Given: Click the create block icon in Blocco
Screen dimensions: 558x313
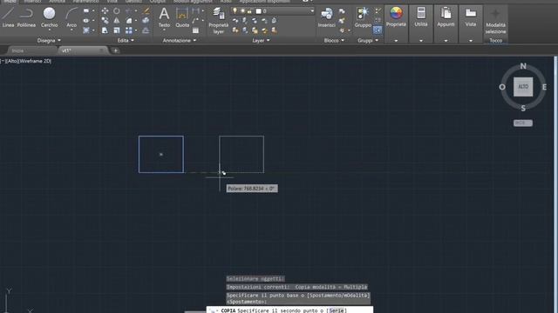Looking at the screenshot, I should 342,11.
